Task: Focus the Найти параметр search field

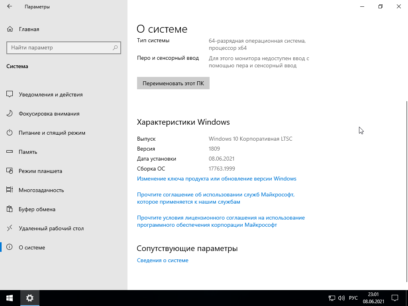Action: 64,48
